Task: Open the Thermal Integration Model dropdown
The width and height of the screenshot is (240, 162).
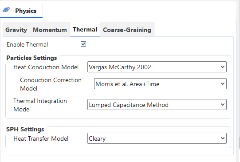Action: coord(157,105)
